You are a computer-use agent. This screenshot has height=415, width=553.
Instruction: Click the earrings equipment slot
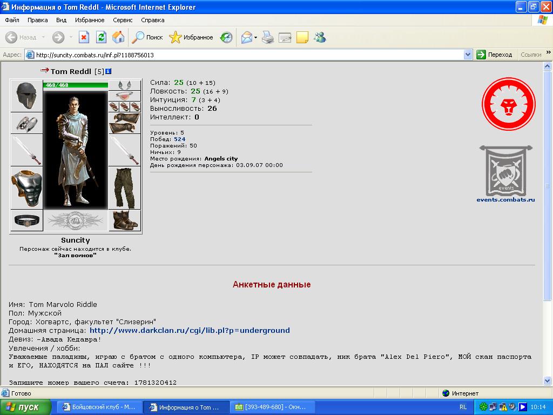click(x=125, y=85)
